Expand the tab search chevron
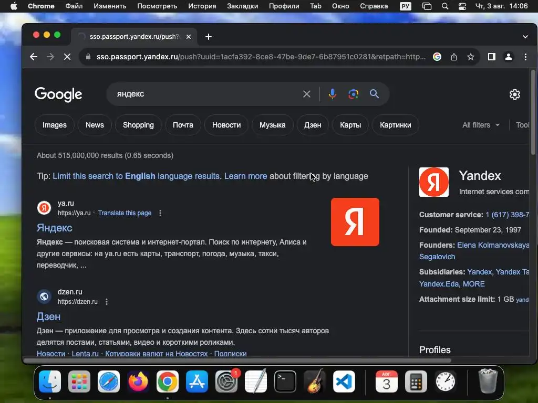The height and width of the screenshot is (403, 538). click(525, 37)
